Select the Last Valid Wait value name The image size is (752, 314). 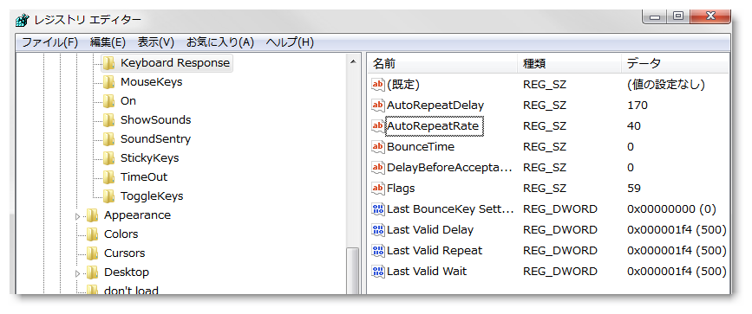[427, 272]
